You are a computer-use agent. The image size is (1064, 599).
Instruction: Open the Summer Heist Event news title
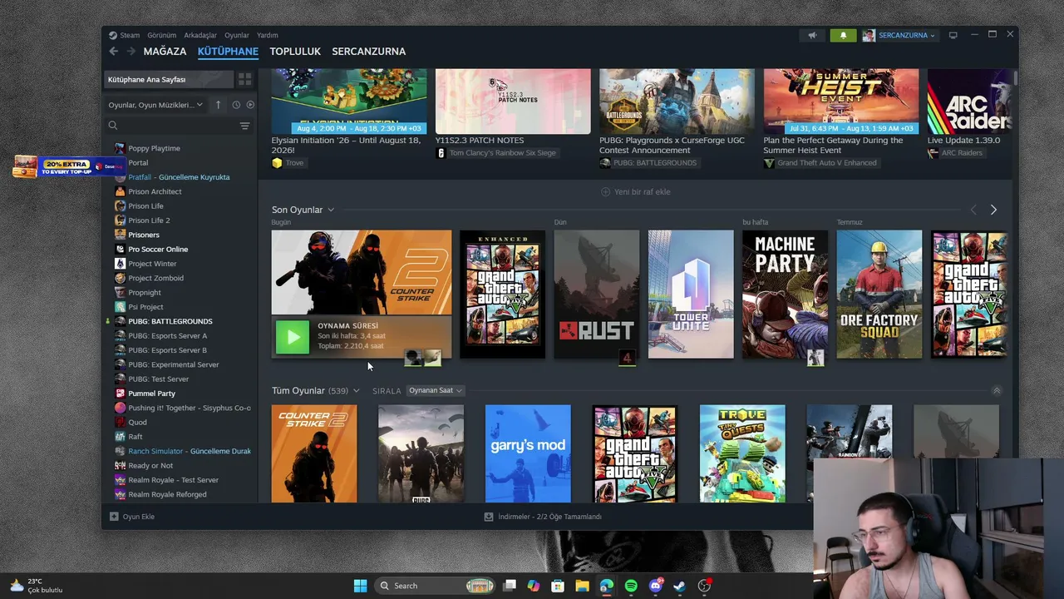[833, 146]
